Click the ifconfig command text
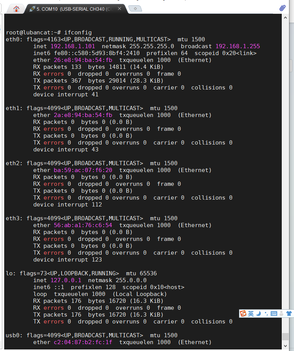 tap(78, 32)
